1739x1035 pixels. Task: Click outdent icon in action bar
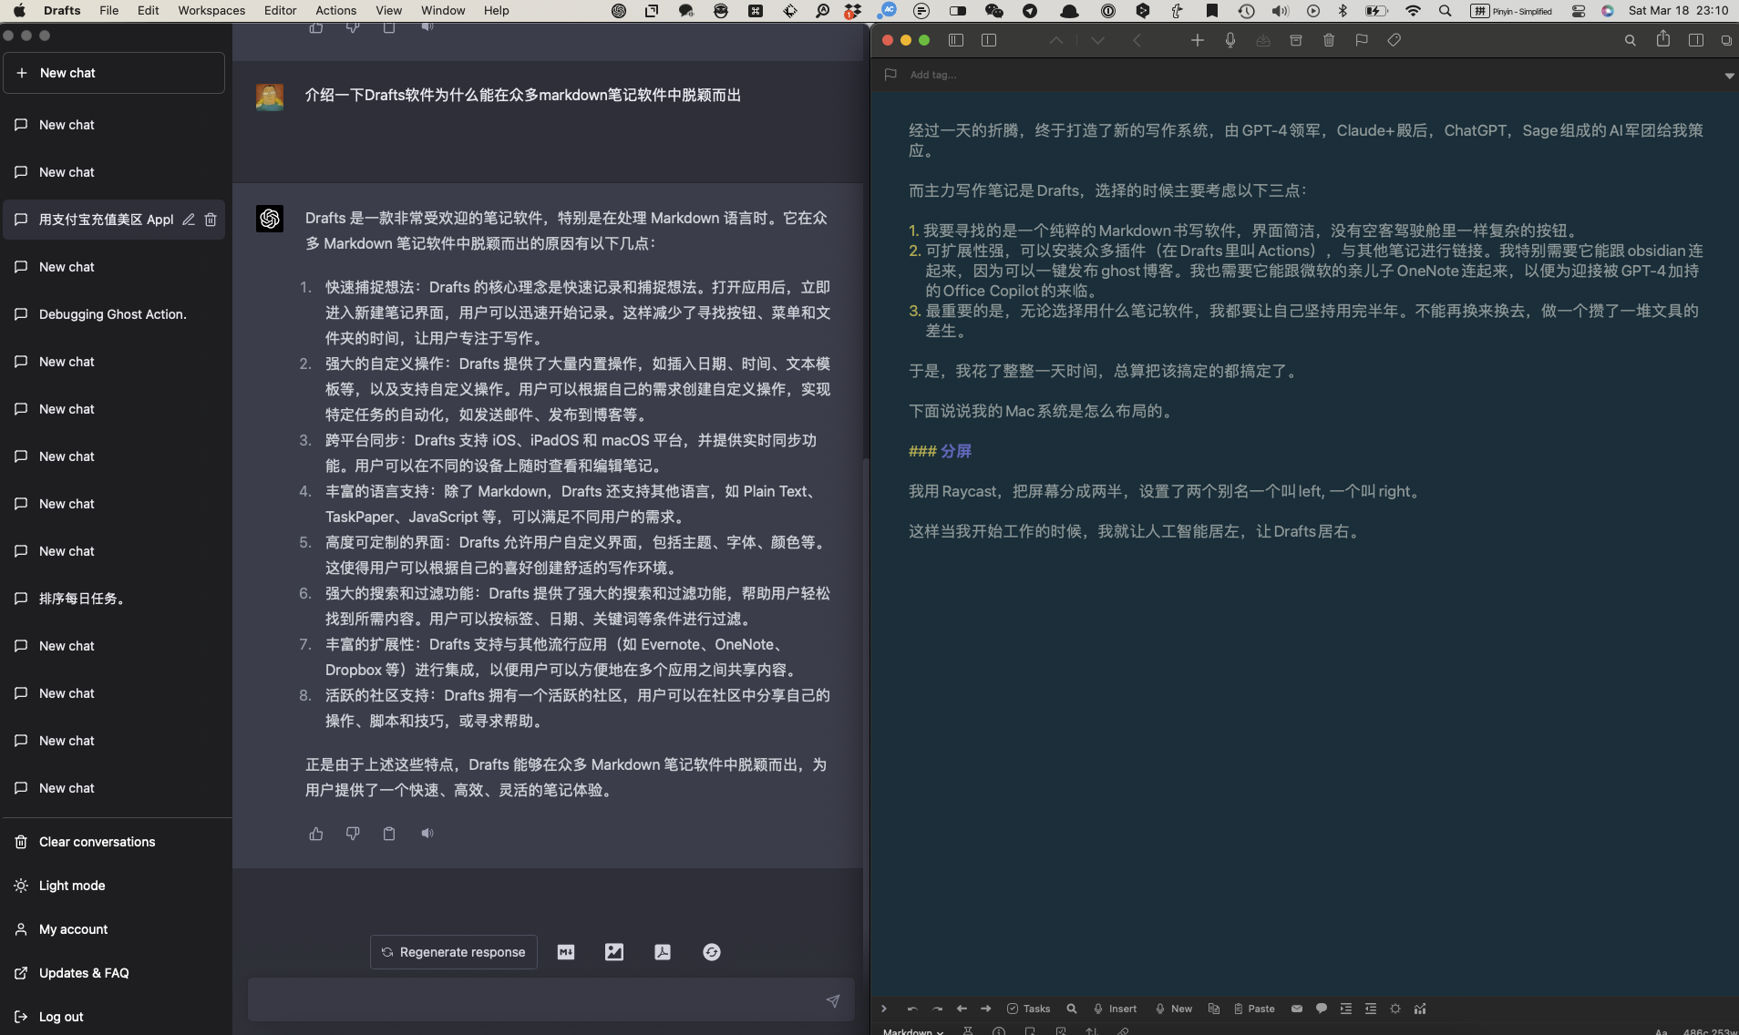click(x=1371, y=1009)
